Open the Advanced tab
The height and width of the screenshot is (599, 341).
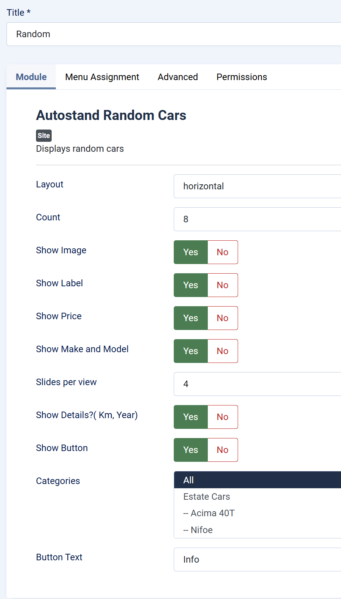coord(178,77)
